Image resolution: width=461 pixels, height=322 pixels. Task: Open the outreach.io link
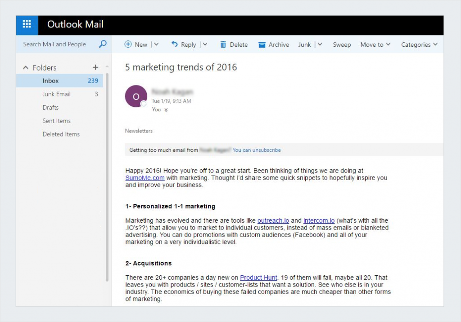273,221
